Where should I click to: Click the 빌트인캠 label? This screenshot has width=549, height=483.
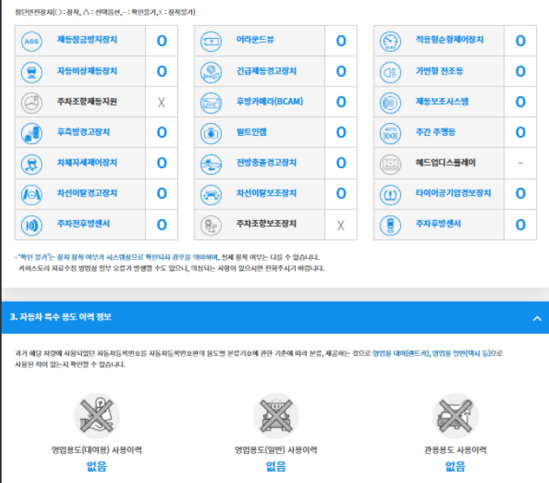[251, 132]
